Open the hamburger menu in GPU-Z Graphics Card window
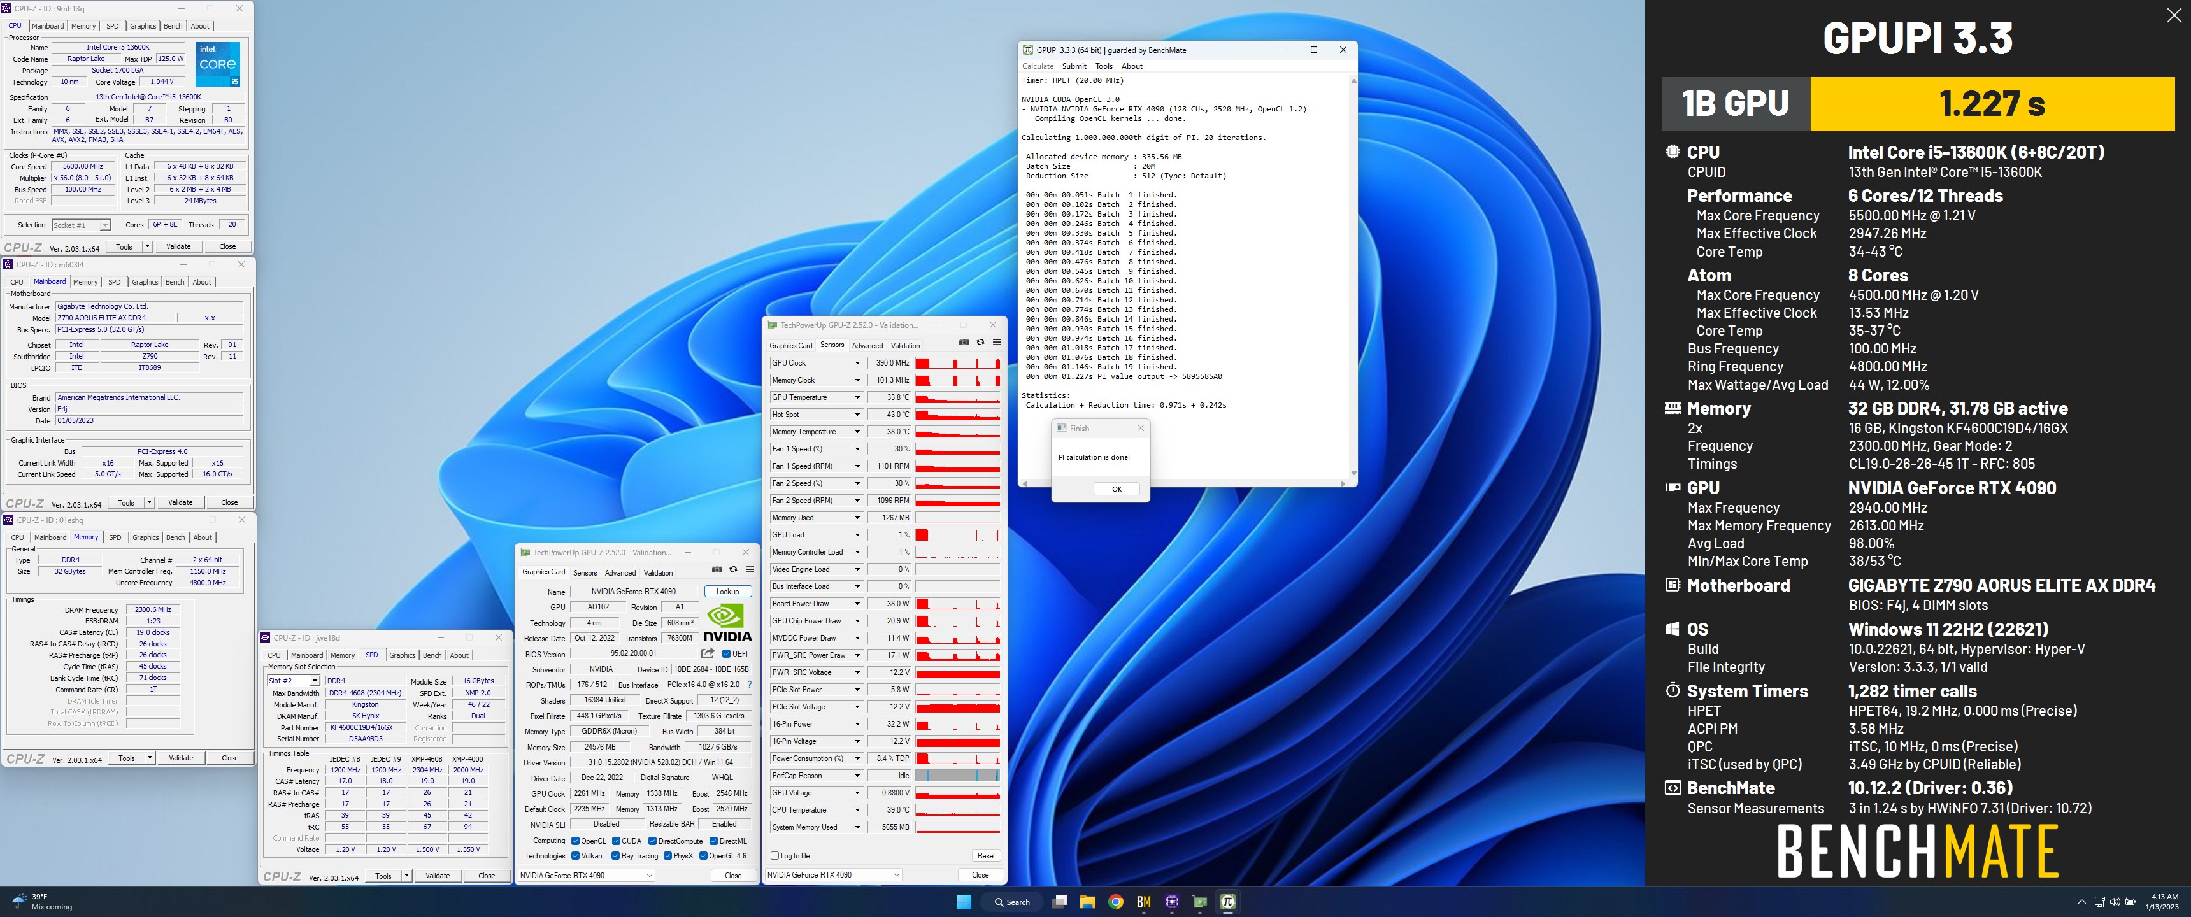Image resolution: width=2191 pixels, height=917 pixels. click(749, 570)
